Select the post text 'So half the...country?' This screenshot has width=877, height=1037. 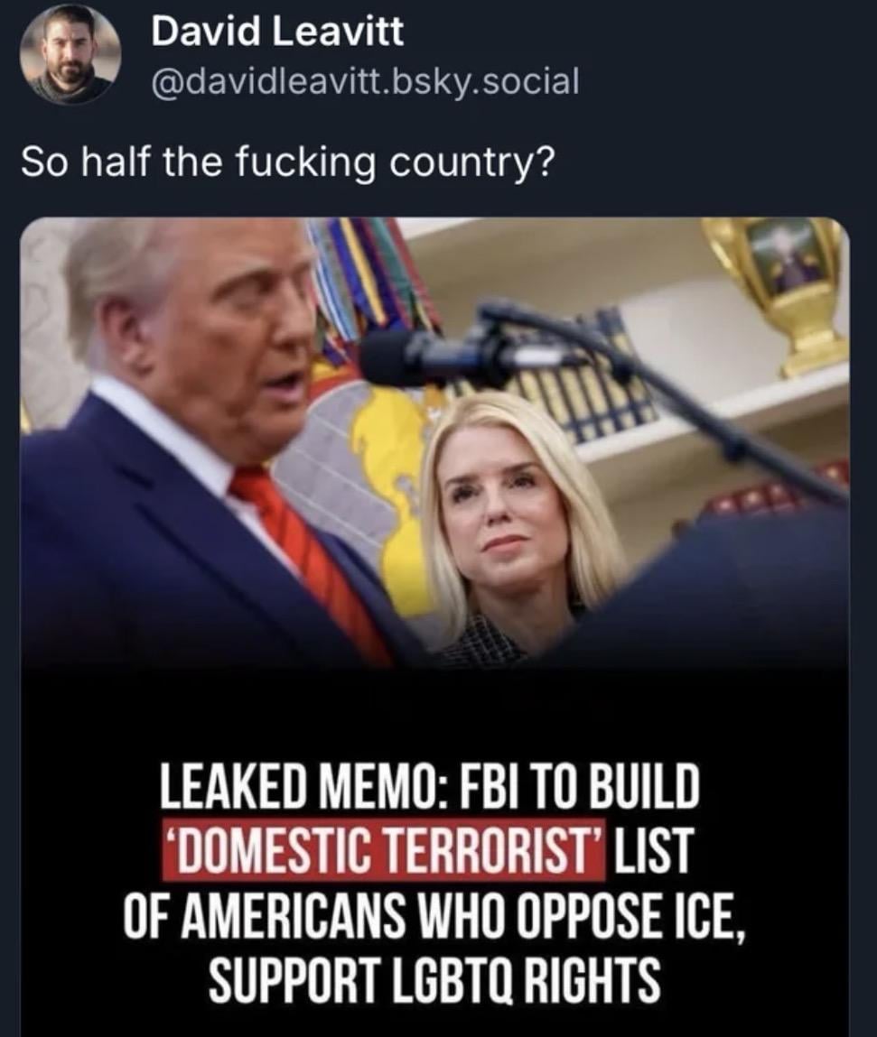click(285, 162)
